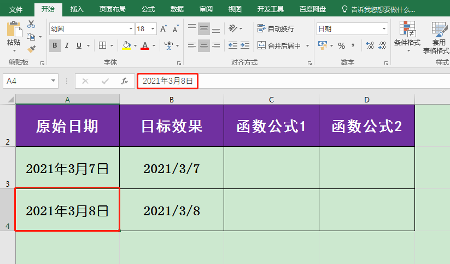
Task: Open the clipboard group dialog launcher
Action: coord(43,64)
